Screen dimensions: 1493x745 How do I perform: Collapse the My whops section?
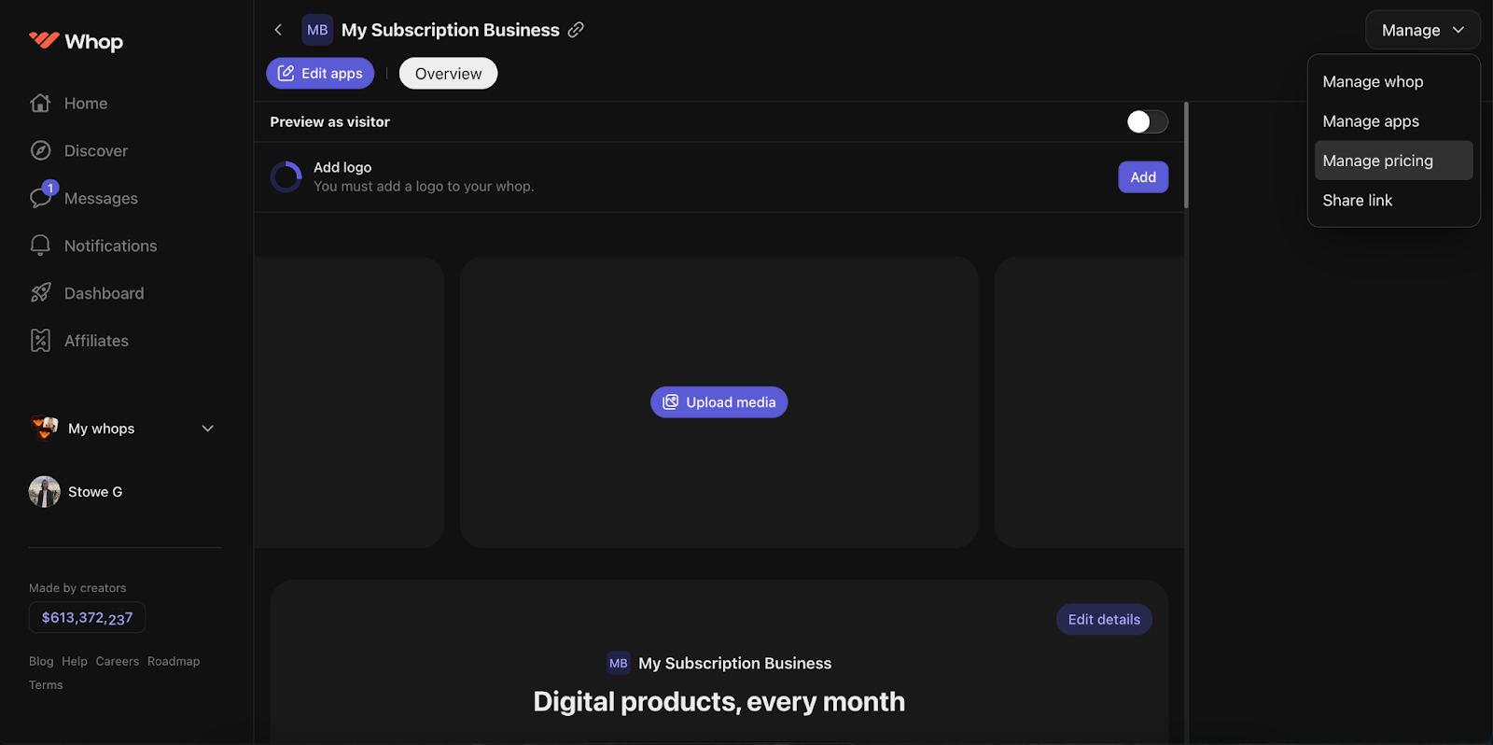coord(207,428)
